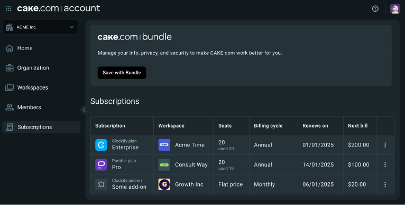Image resolution: width=405 pixels, height=205 pixels.
Task: Click the Home house icon
Action: 10,48
